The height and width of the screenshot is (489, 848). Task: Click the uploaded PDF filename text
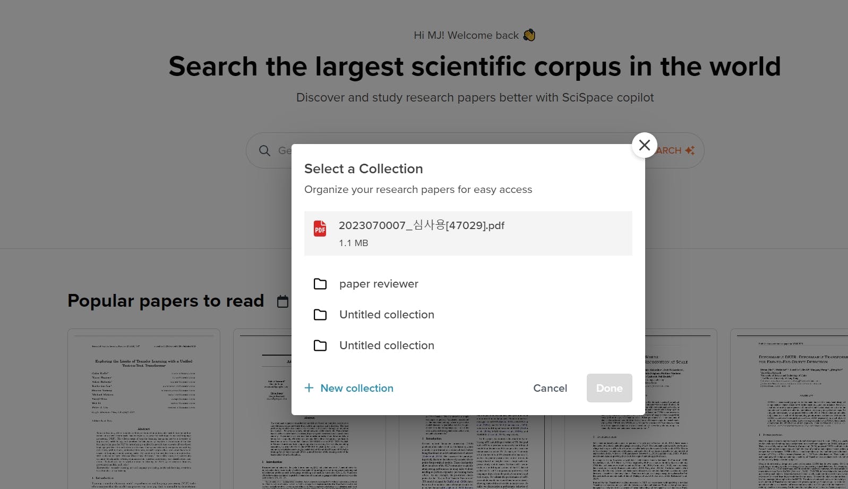[421, 225]
